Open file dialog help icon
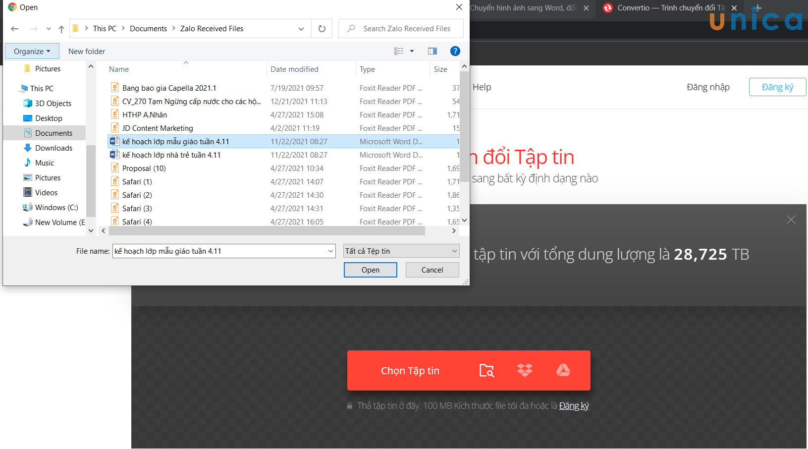Image resolution: width=808 pixels, height=449 pixels. [455, 51]
